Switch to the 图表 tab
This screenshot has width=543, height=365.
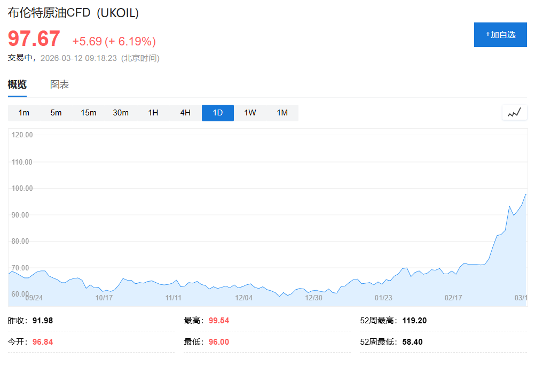click(60, 84)
